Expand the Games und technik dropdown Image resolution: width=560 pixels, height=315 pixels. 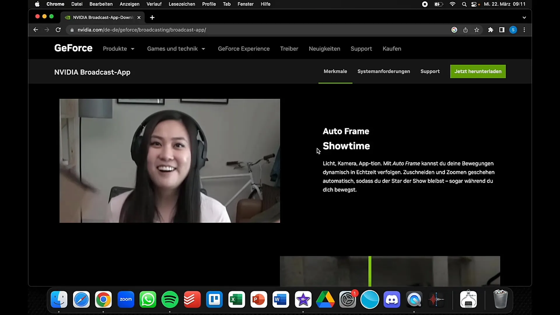coord(176,49)
